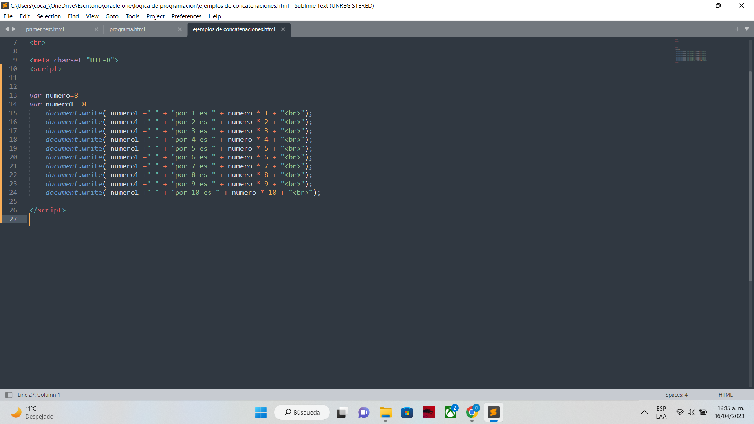Image resolution: width=754 pixels, height=424 pixels.
Task: Close the programa.html tab
Action: click(x=180, y=29)
